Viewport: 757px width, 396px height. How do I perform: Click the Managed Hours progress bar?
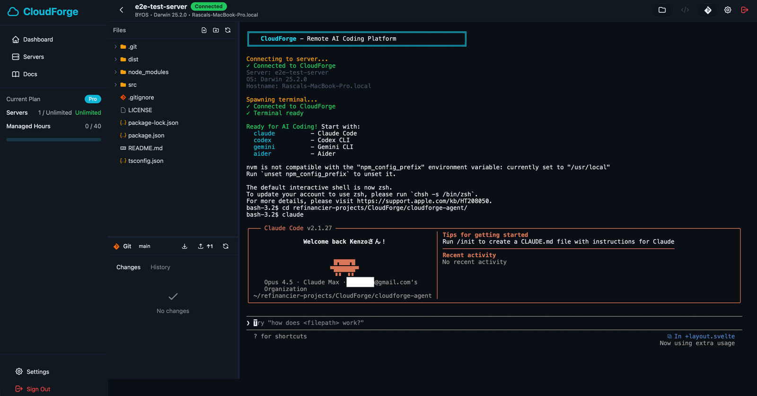[x=53, y=140]
